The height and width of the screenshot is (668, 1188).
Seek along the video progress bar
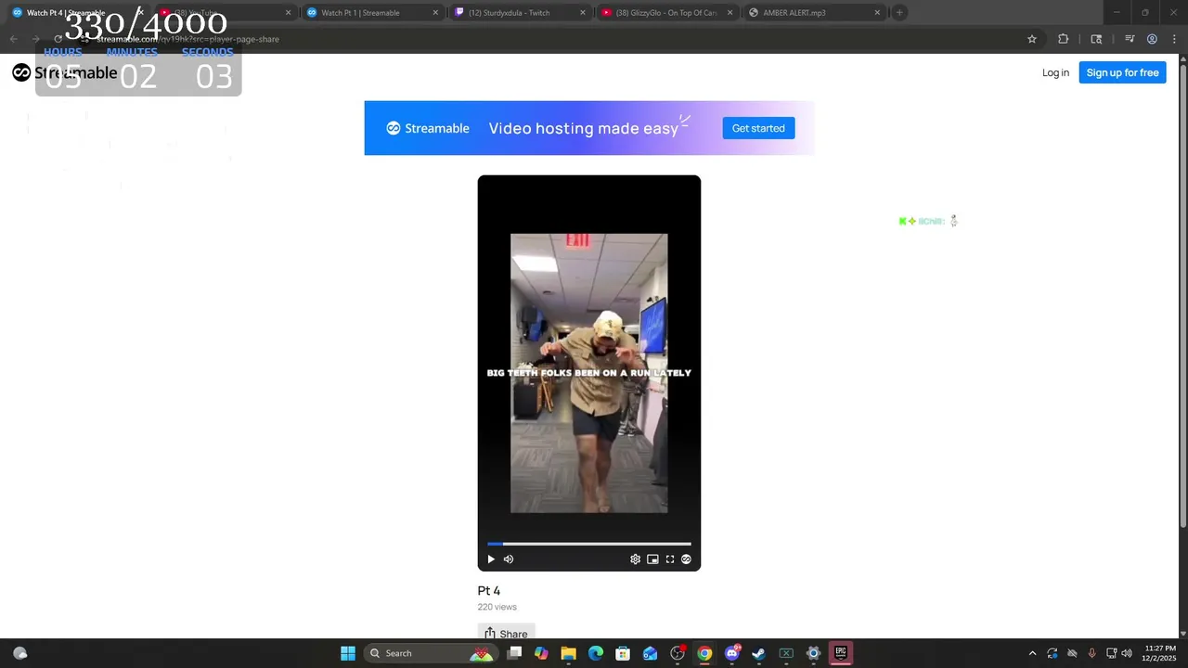pyautogui.click(x=589, y=544)
